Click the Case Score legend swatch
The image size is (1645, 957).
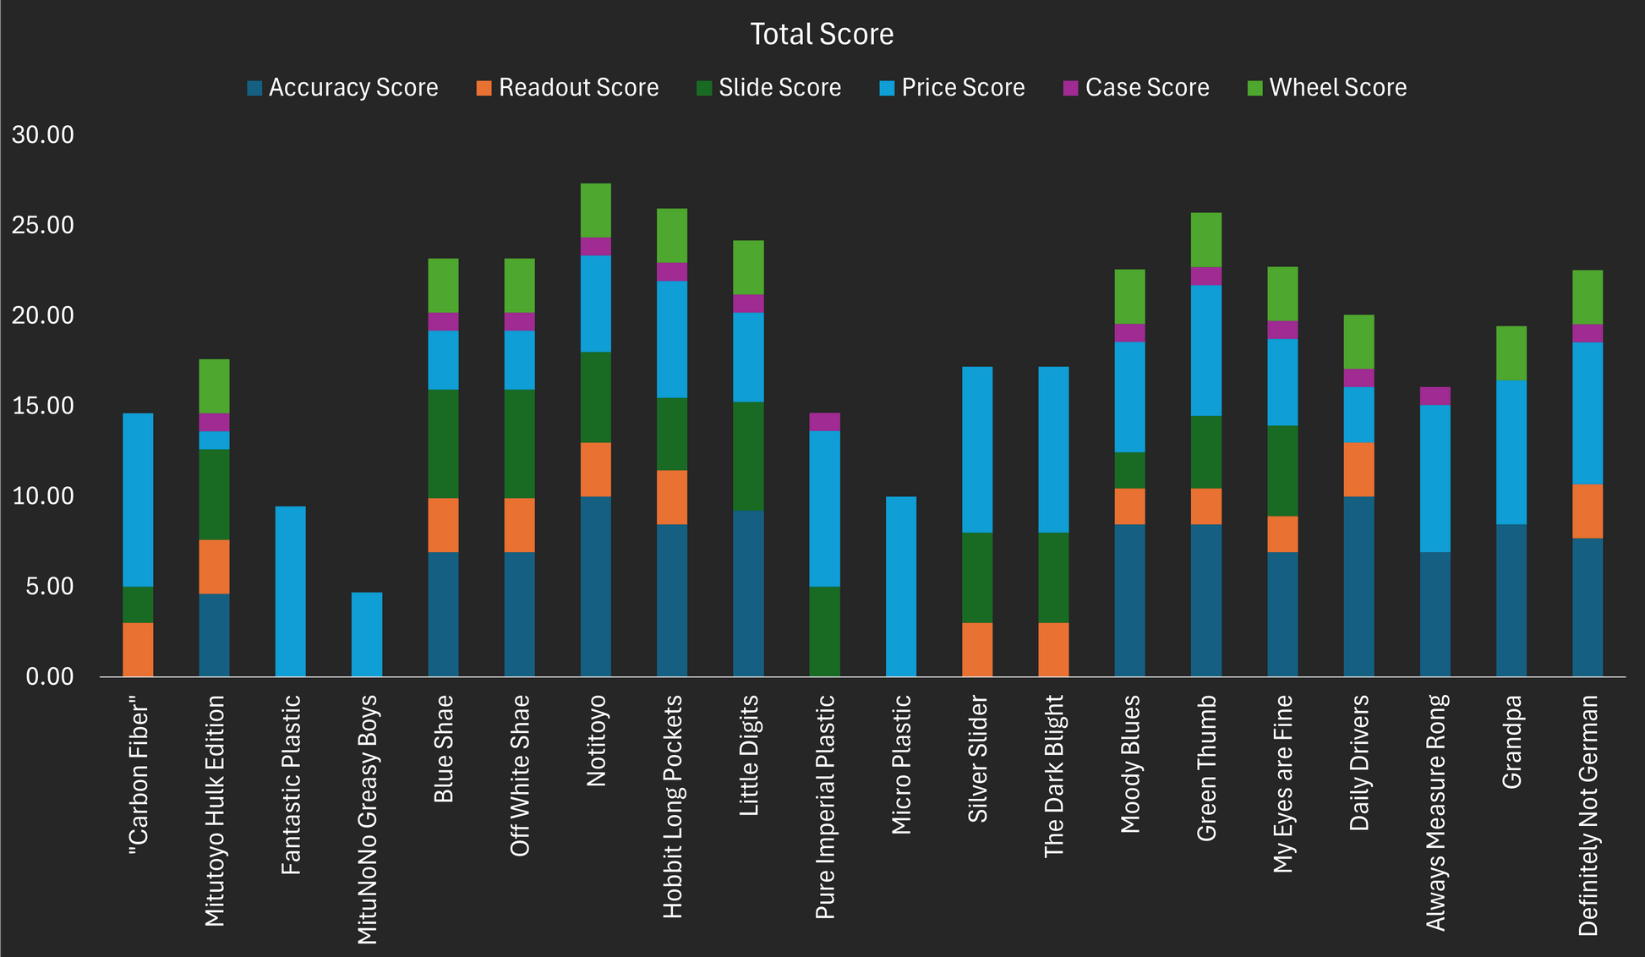pyautogui.click(x=1071, y=88)
